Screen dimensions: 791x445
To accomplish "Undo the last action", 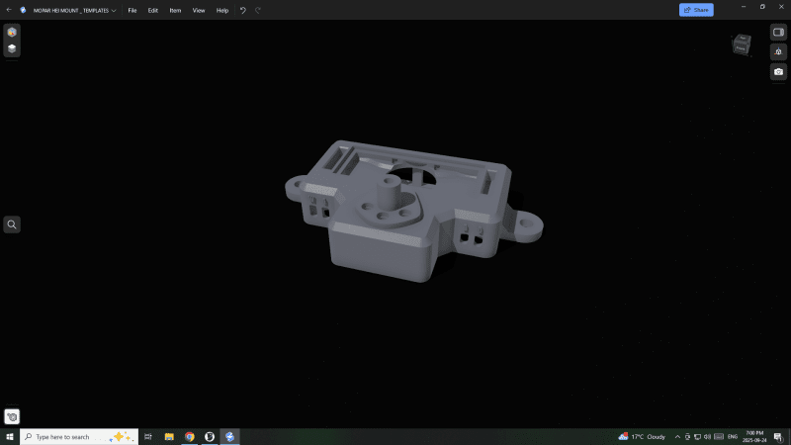I will click(243, 10).
